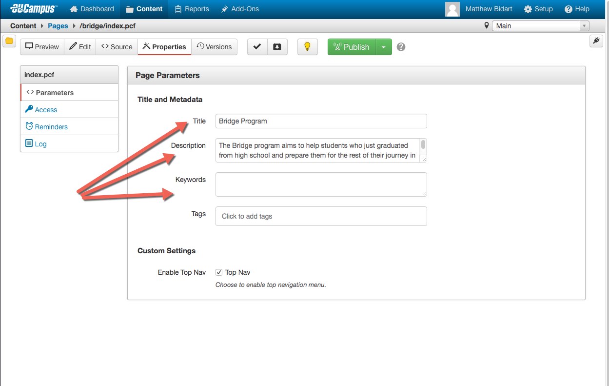Viewport: 609px width, 386px height.
Task: Click the checkmark save version button
Action: coord(257,47)
